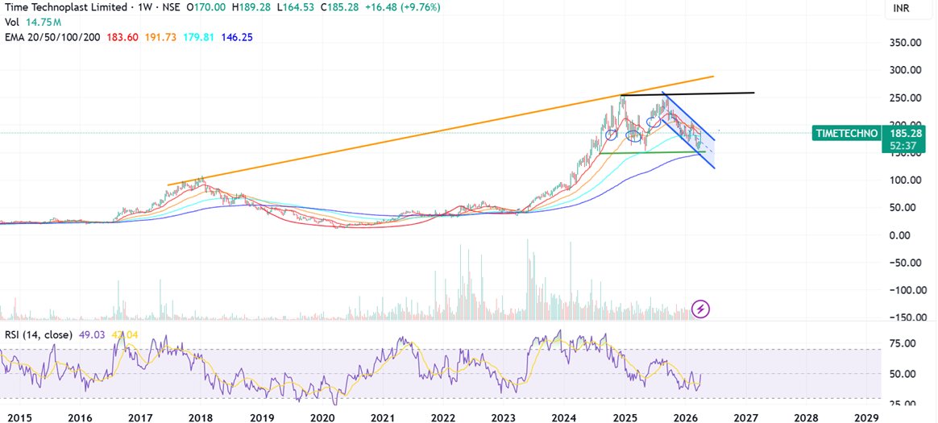Click the 2026 time axis label
The width and height of the screenshot is (938, 423).
tap(686, 417)
